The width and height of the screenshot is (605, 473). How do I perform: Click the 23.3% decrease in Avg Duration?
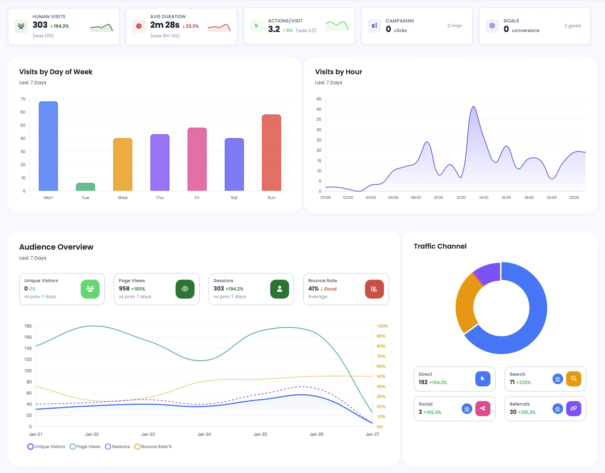pyautogui.click(x=190, y=26)
